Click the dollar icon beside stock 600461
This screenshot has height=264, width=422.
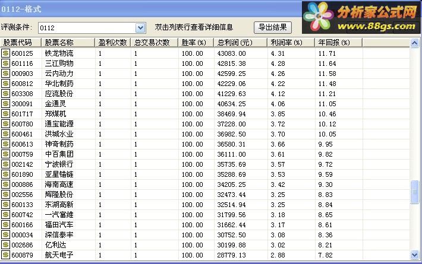(x=5, y=133)
